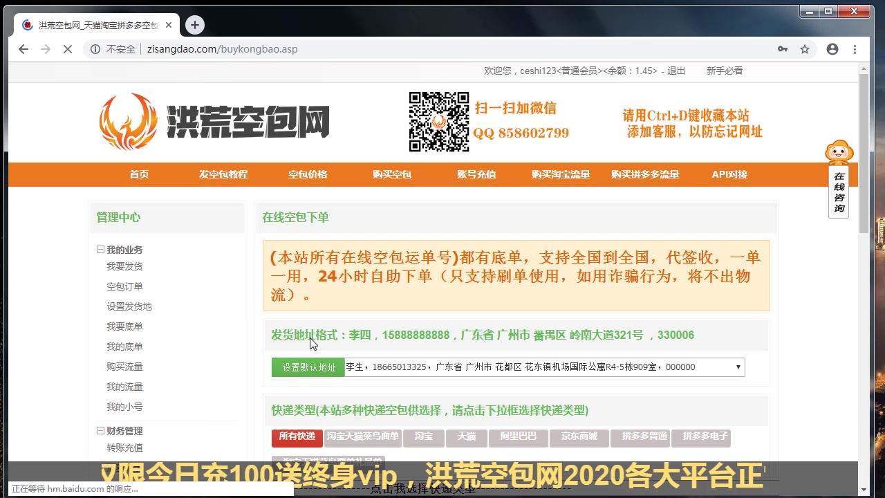Screen dimensions: 885x498
Task: Bookmark this page with the star icon
Action: [805, 49]
